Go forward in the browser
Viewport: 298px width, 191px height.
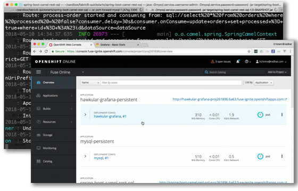click(x=40, y=51)
